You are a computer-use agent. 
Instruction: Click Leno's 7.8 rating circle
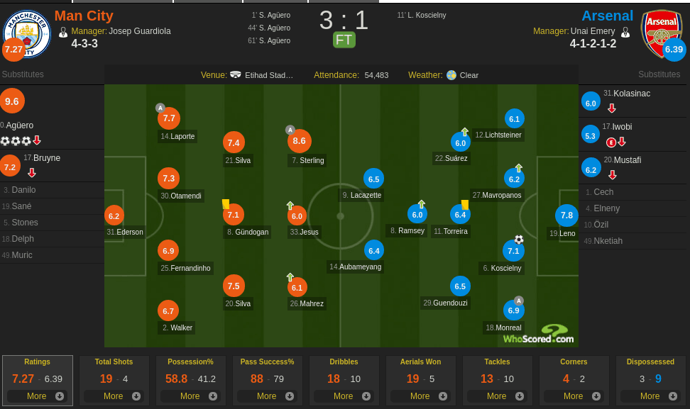tap(566, 215)
